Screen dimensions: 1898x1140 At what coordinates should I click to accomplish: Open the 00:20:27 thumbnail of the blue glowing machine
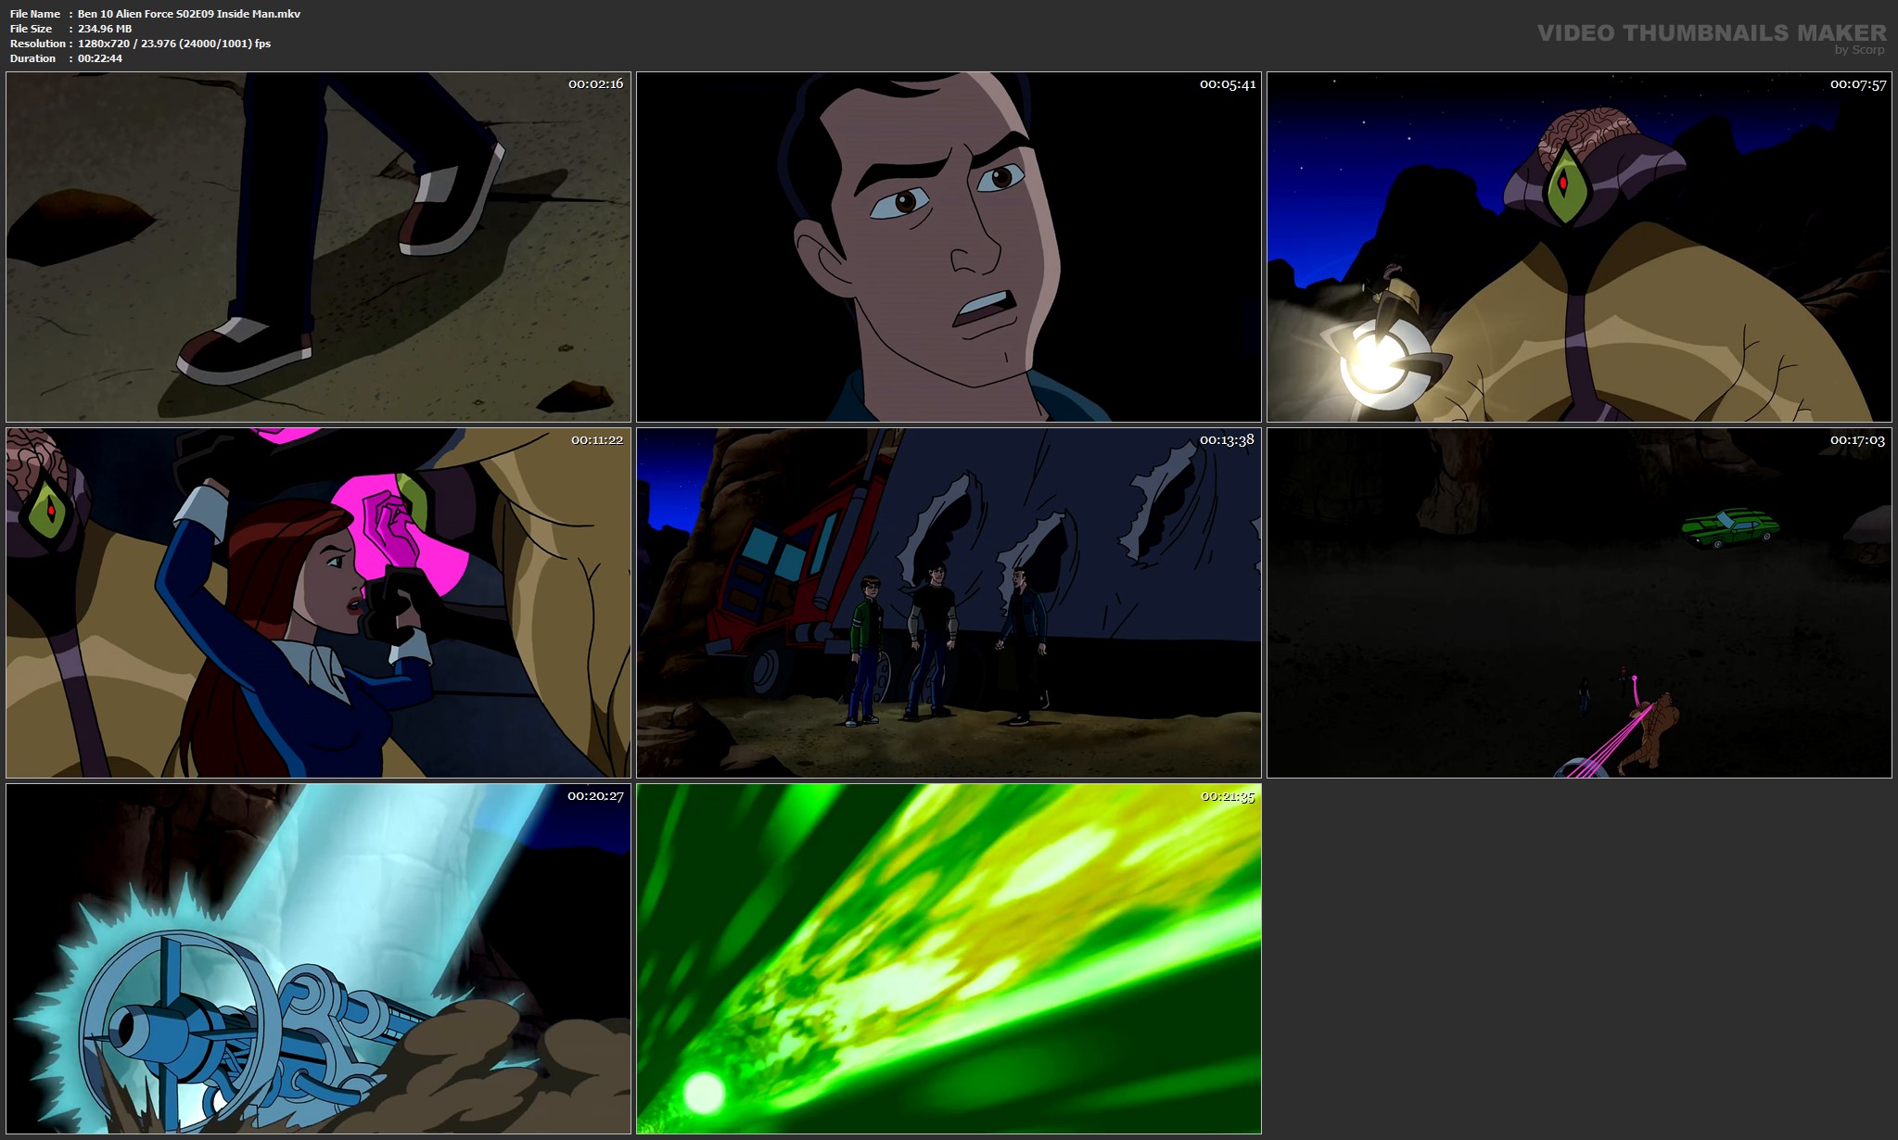pos(318,958)
